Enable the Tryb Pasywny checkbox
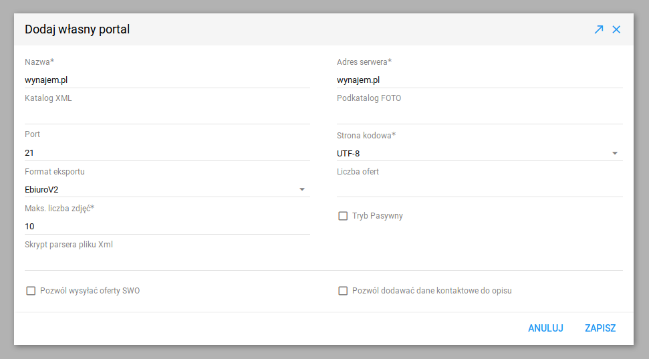The width and height of the screenshot is (649, 359). point(343,216)
